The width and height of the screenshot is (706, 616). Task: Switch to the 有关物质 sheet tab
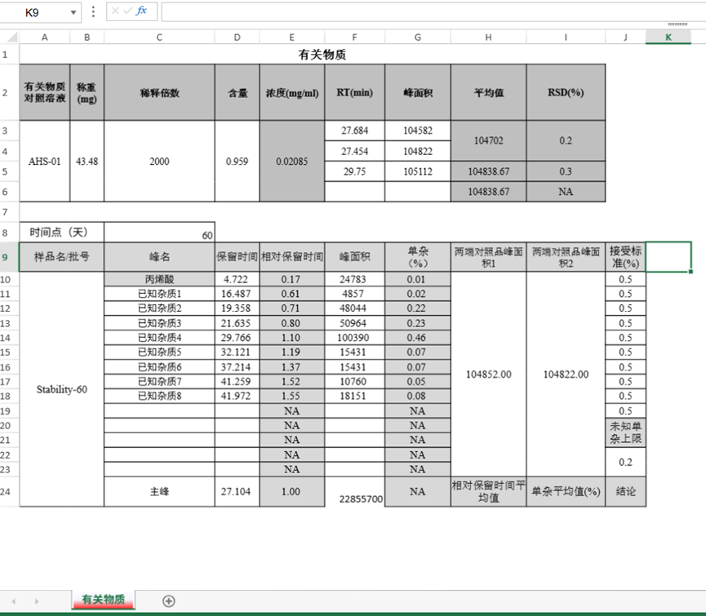(103, 600)
